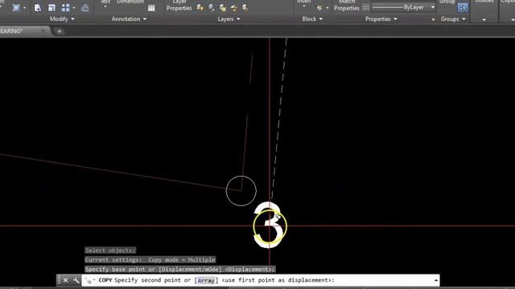Click the new drawing tab plus button
This screenshot has width=515, height=289.
click(x=59, y=31)
